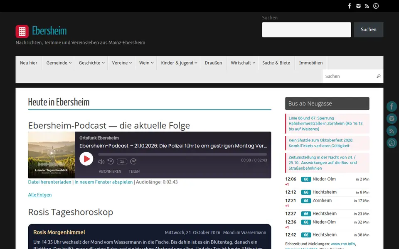This screenshot has width=399, height=249.
Task: Expand the Wirtschaft menu
Action: (x=243, y=63)
